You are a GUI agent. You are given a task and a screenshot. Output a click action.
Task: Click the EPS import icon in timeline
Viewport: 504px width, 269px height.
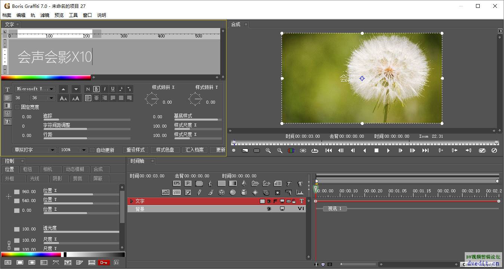(177, 183)
